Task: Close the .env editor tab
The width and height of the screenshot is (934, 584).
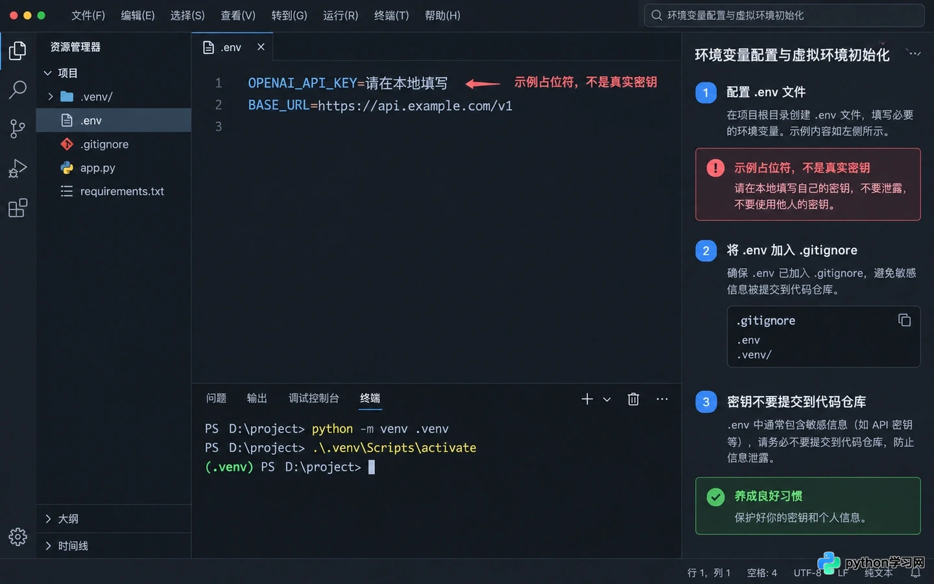Action: (x=261, y=47)
